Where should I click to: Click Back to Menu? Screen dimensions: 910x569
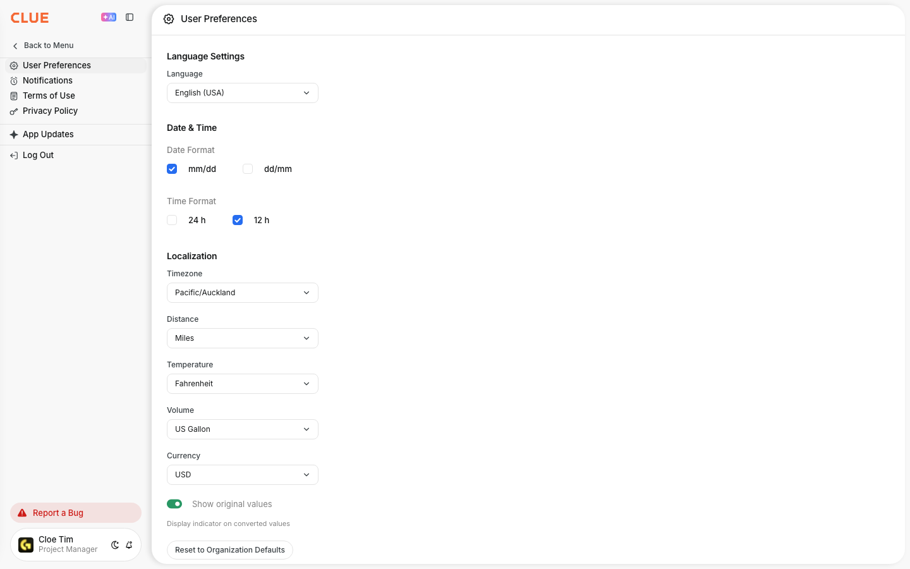[x=43, y=46]
